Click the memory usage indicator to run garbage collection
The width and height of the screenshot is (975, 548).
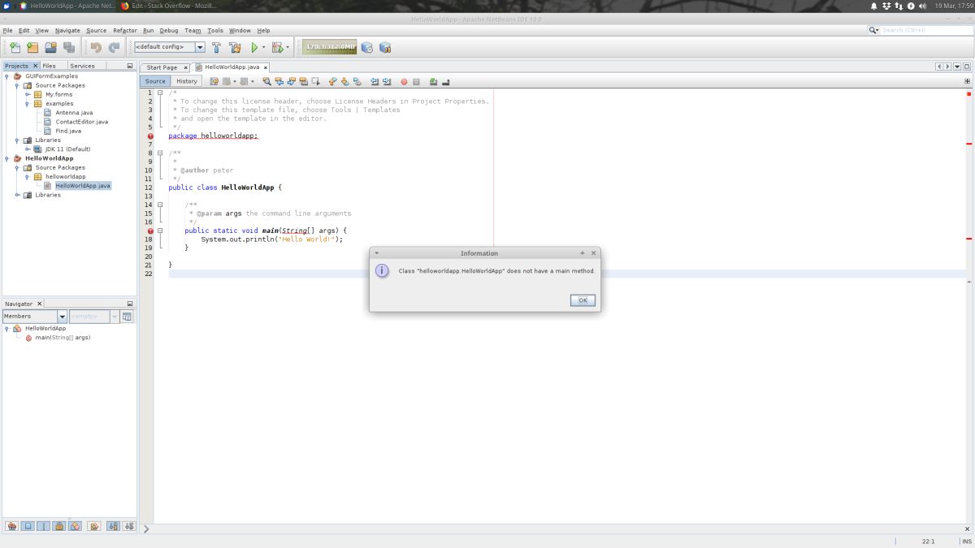click(329, 47)
